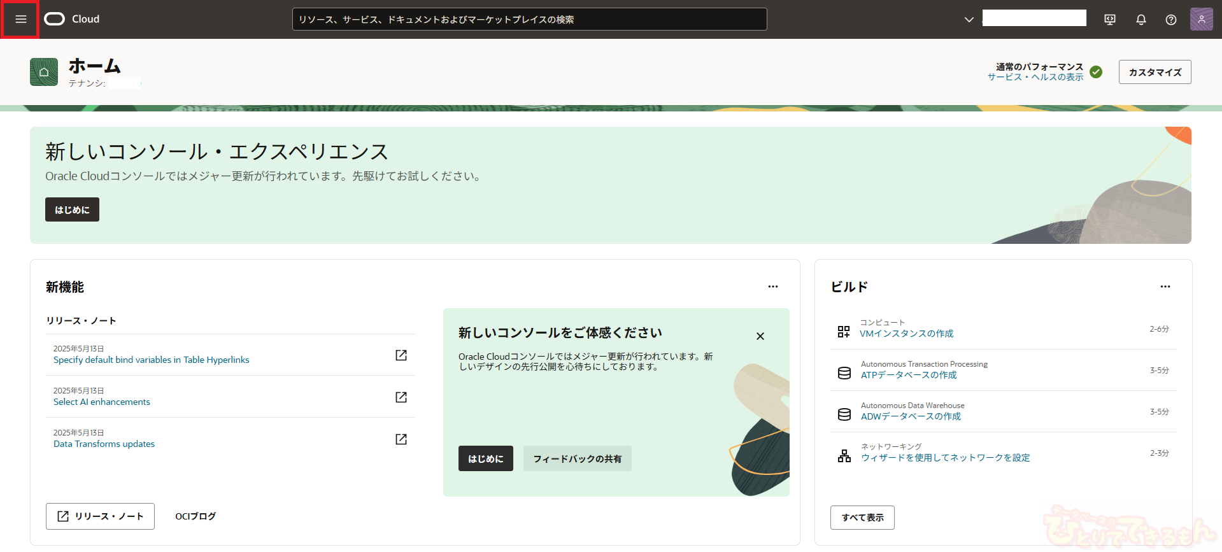
Task: Open Select AI enhancements release note
Action: pos(102,402)
